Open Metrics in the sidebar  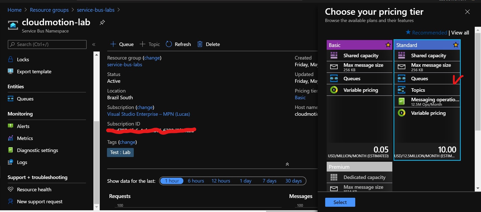coord(25,138)
